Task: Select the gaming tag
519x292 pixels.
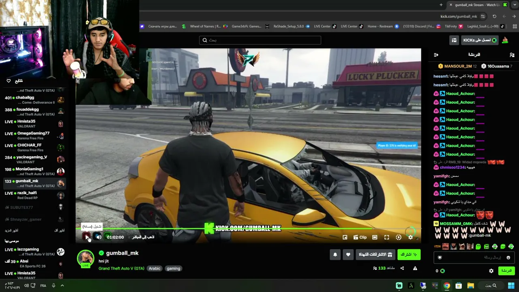Action: (173, 268)
